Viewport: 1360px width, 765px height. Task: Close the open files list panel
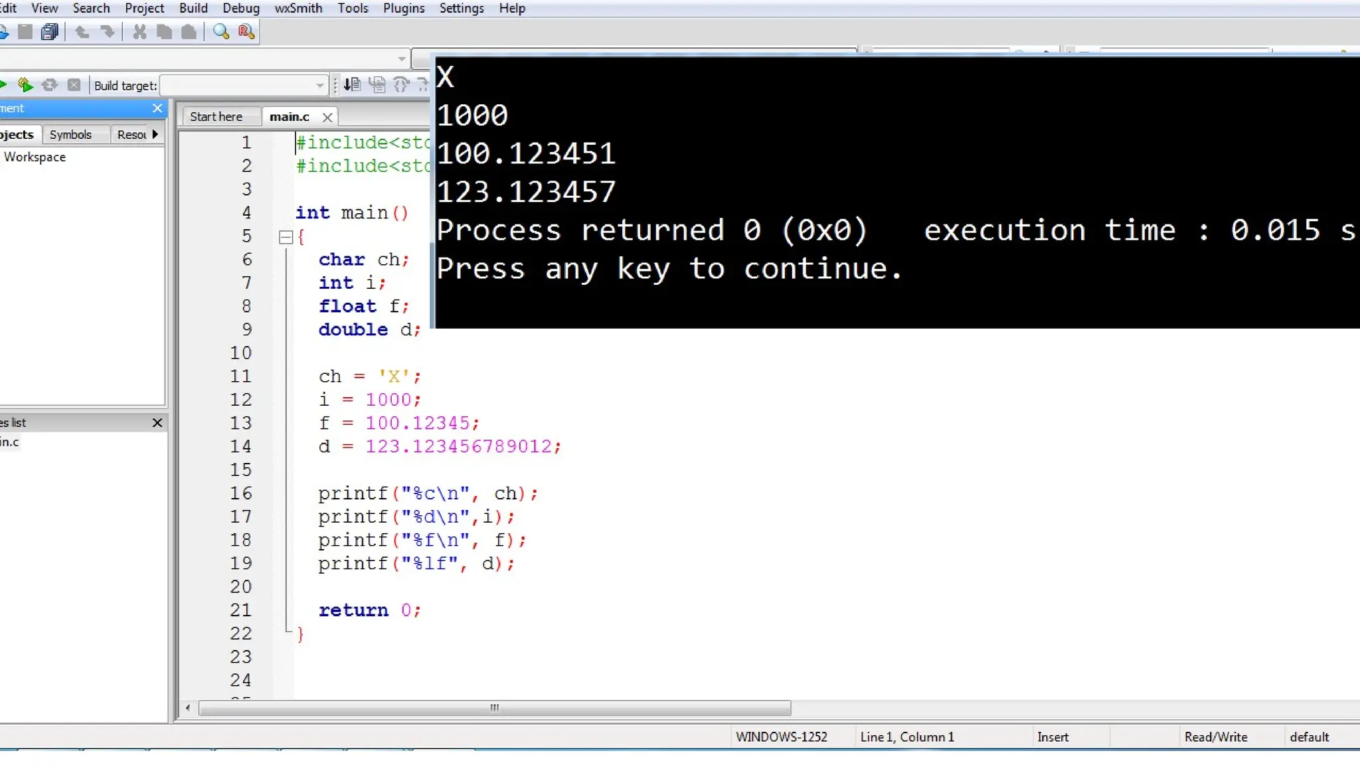[x=157, y=423]
